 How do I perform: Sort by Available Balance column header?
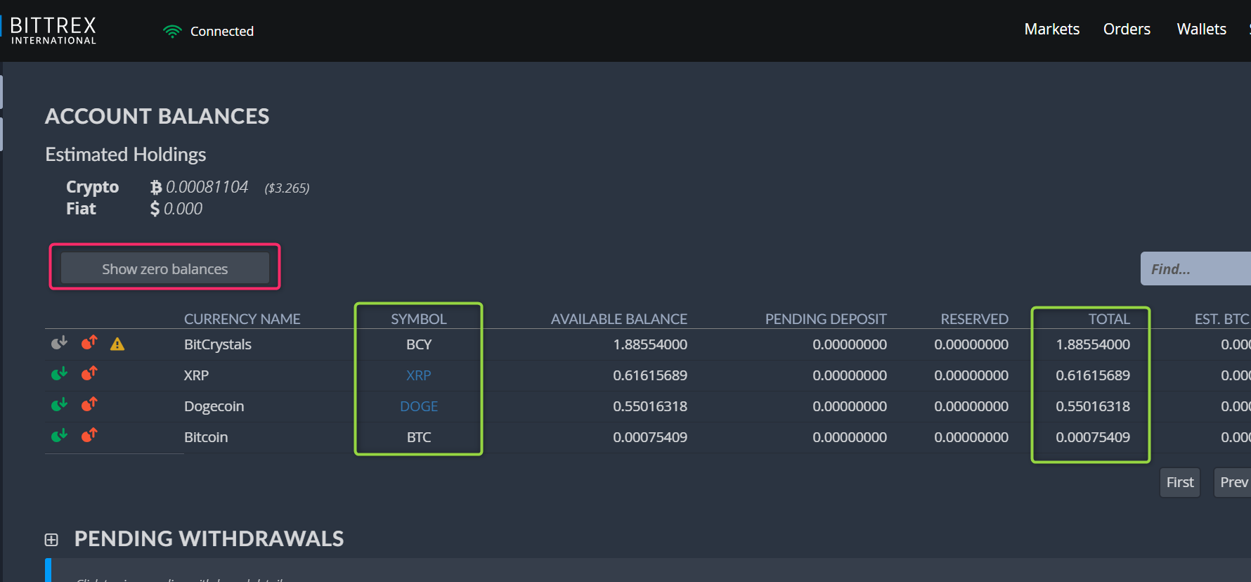click(619, 319)
